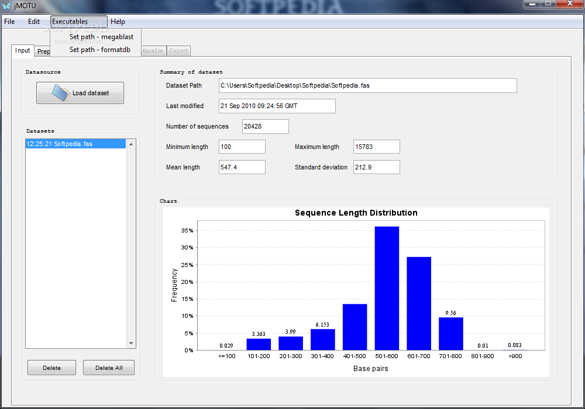The height and width of the screenshot is (409, 585).
Task: Click the 0.01 value above 801-900
Action: 483,346
